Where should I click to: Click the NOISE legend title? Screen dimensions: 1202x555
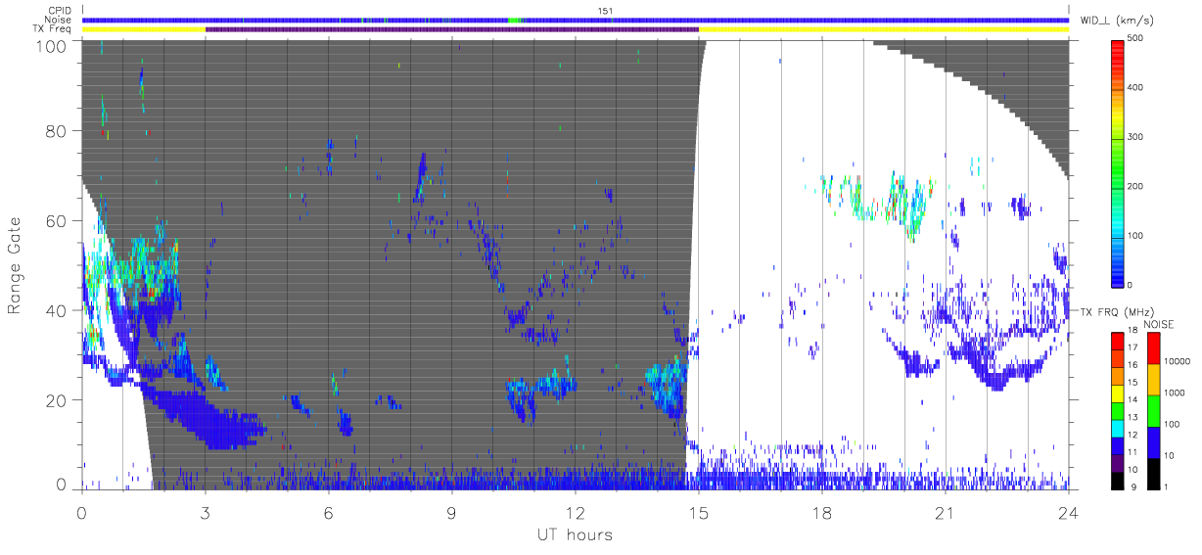click(x=1159, y=324)
